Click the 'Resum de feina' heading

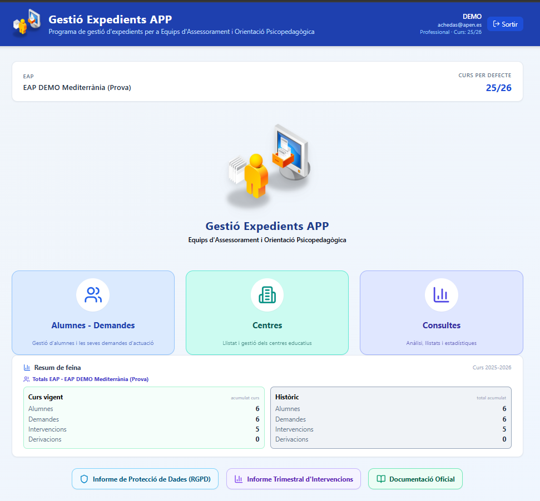click(57, 368)
